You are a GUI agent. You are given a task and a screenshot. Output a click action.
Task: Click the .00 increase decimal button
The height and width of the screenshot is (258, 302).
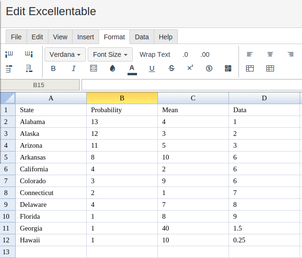205,54
